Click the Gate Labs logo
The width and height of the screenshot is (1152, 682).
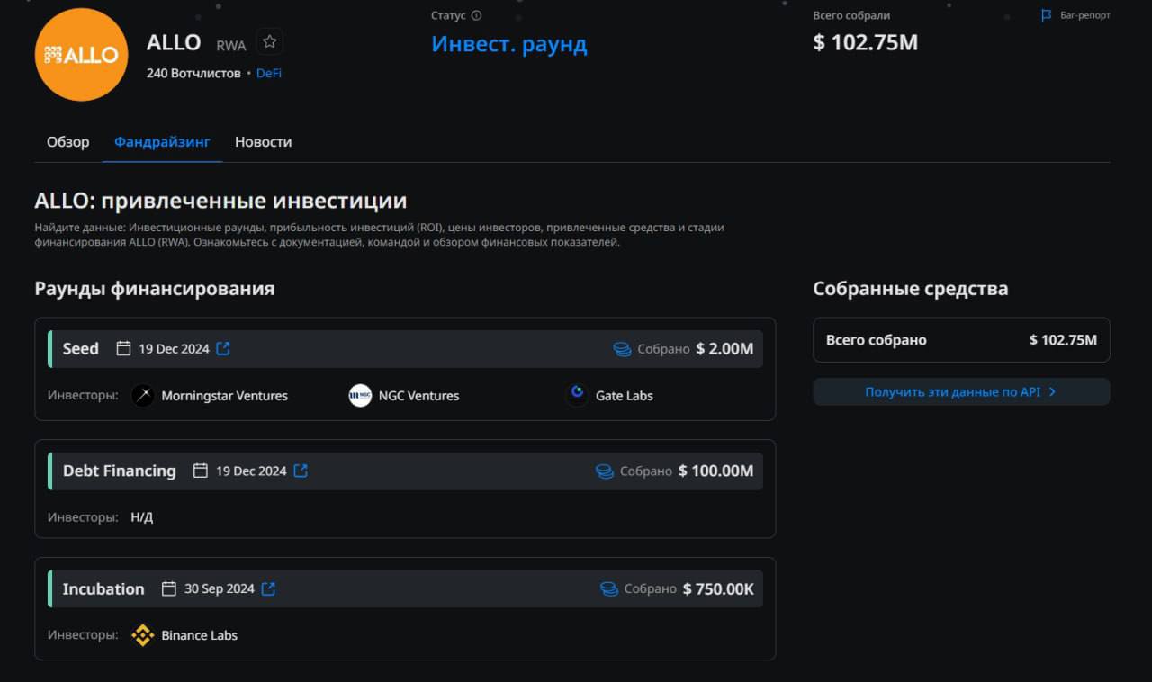coord(577,395)
